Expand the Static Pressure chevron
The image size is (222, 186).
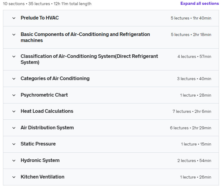(x=14, y=144)
